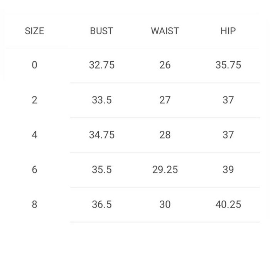Click the 29.25 waist measurement
270x270 pixels.
165,170
